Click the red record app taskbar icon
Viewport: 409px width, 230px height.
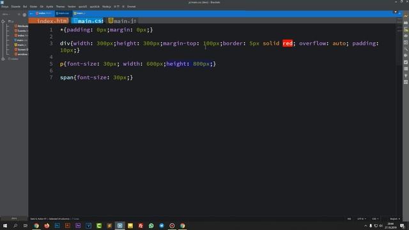tap(172, 226)
